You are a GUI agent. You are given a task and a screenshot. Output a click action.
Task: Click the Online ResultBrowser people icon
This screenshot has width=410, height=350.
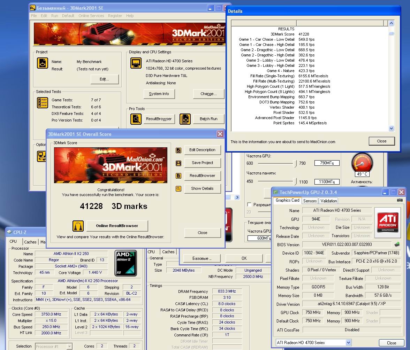tap(78, 226)
